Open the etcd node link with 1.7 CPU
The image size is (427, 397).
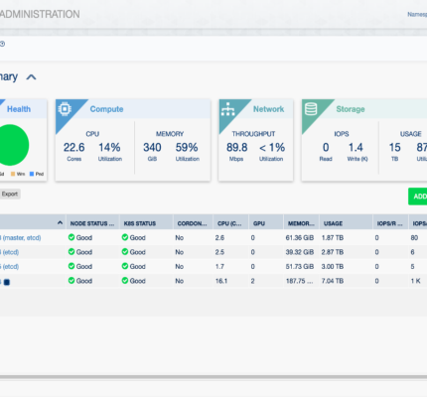tap(9, 267)
